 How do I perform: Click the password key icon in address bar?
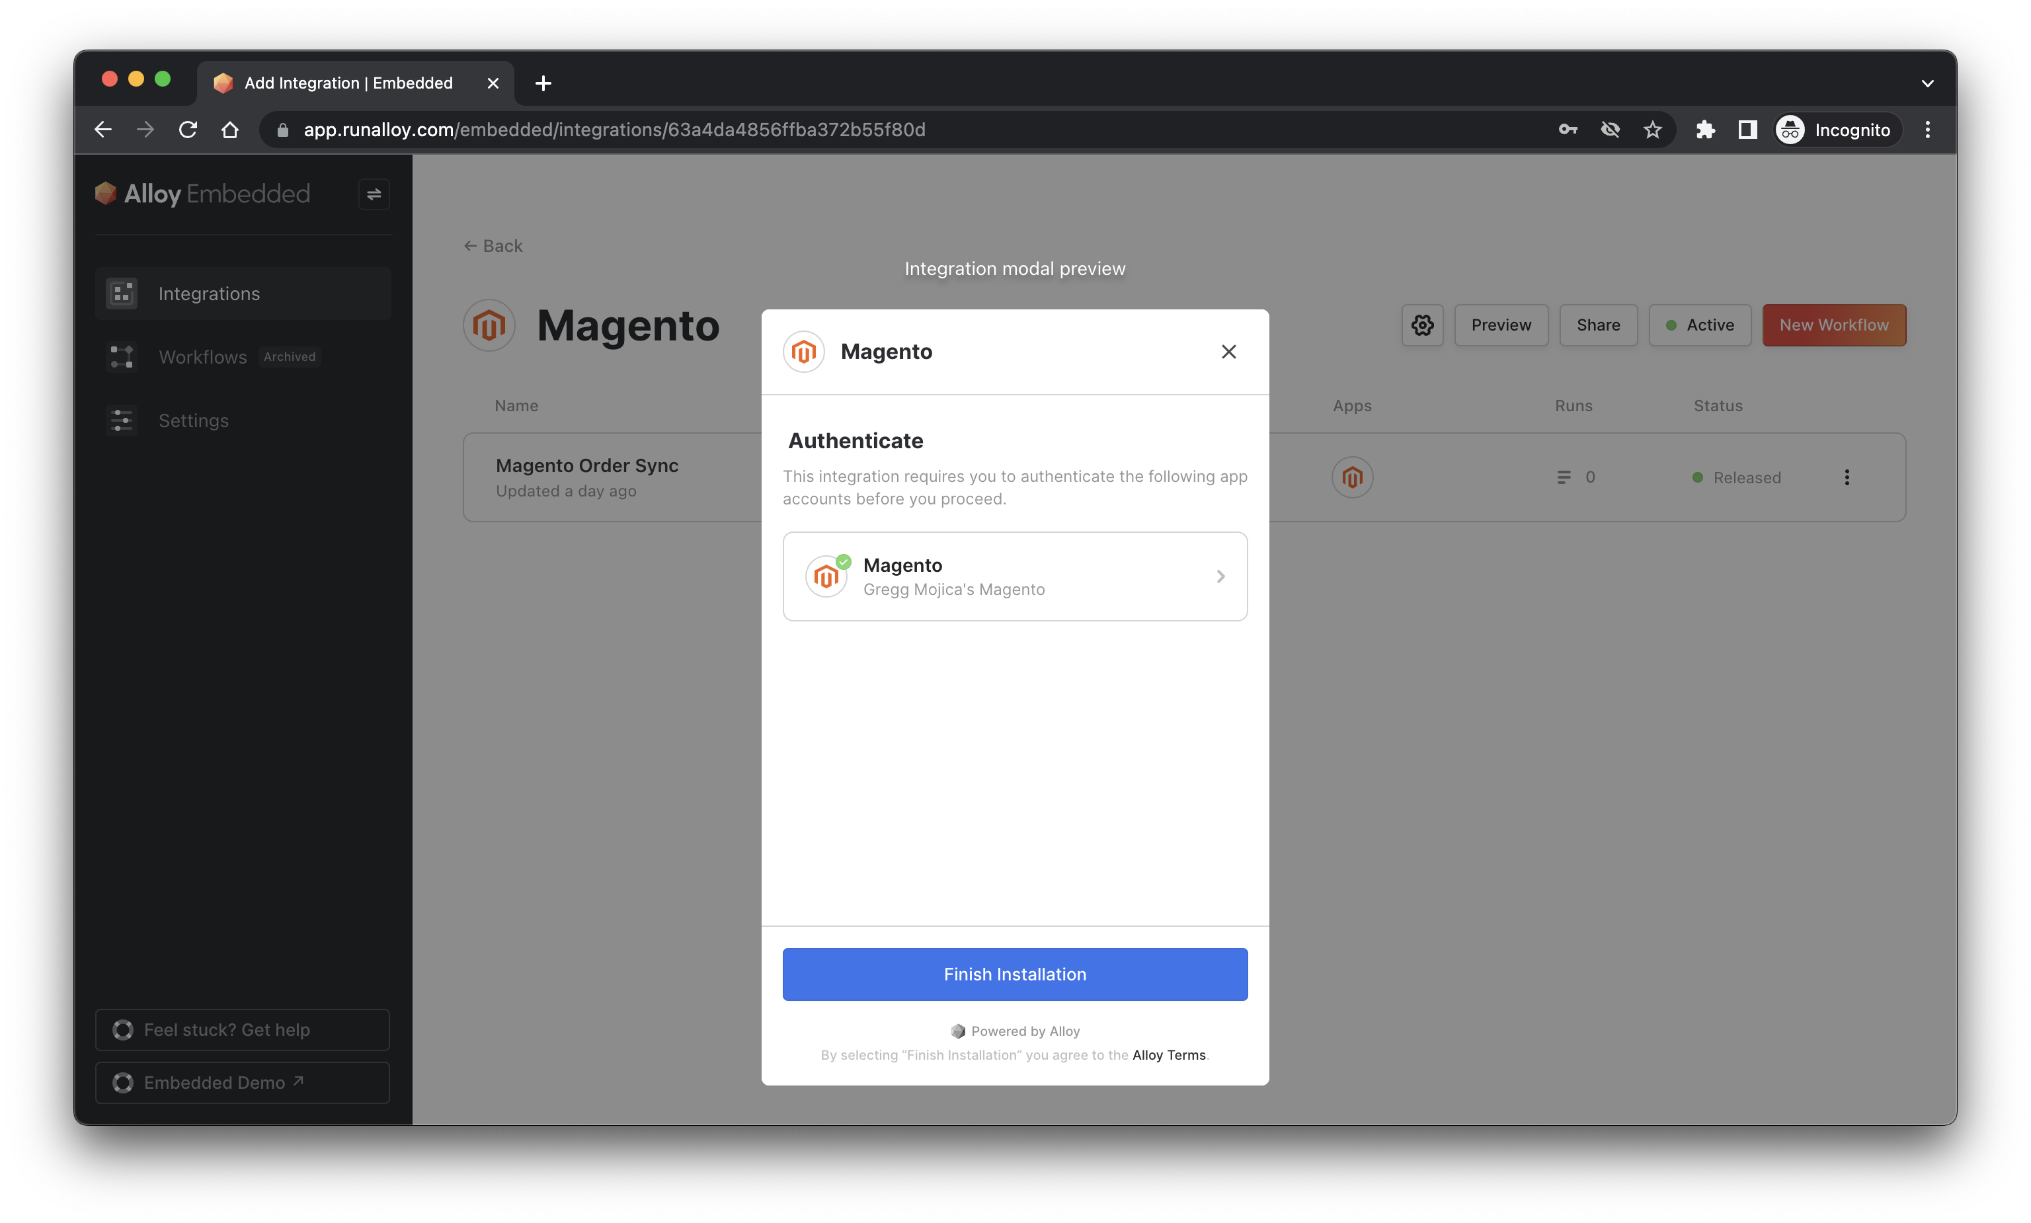[x=1567, y=130]
